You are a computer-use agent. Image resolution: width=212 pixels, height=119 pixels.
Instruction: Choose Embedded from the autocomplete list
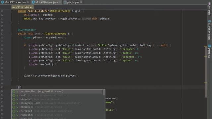click(x=57, y=99)
